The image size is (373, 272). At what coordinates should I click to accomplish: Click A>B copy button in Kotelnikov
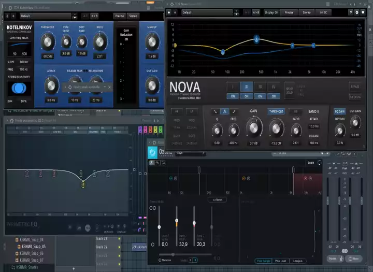tap(94, 16)
